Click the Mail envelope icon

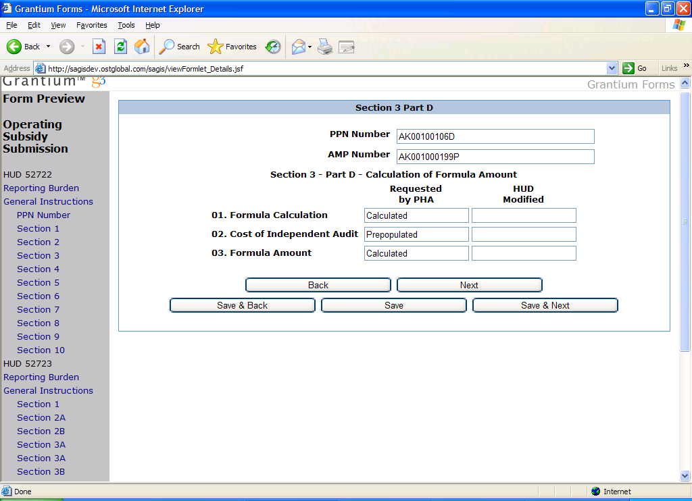[x=297, y=47]
